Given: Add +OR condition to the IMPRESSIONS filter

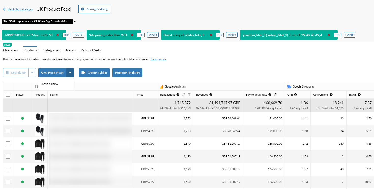Looking at the screenshot, I should click(66, 35).
